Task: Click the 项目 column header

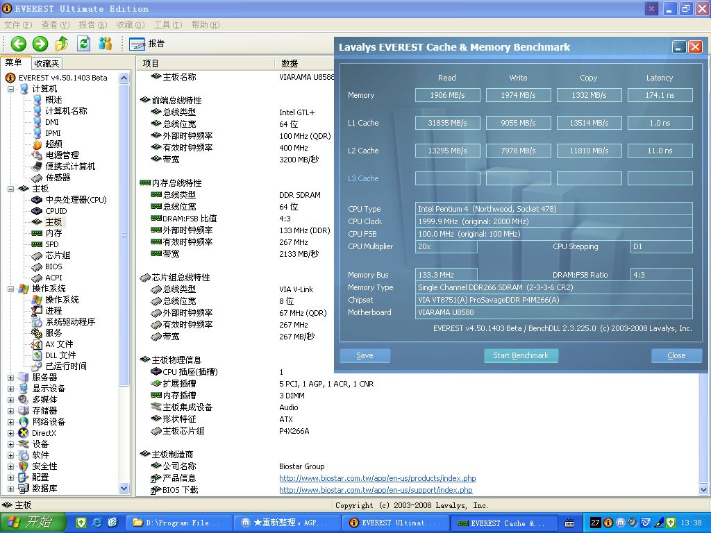Action: (x=206, y=63)
